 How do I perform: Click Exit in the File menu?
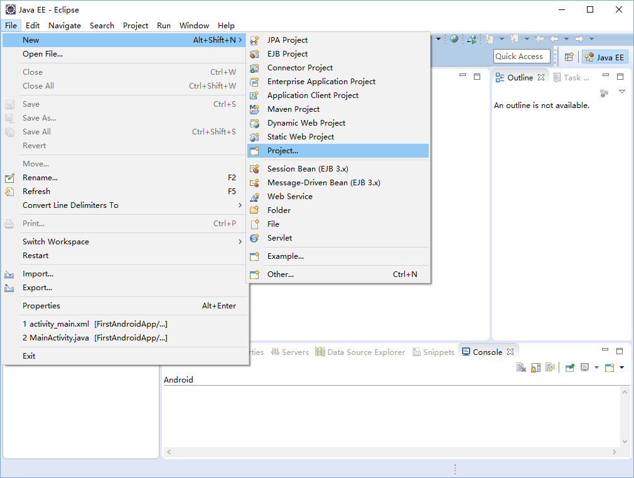124,356
